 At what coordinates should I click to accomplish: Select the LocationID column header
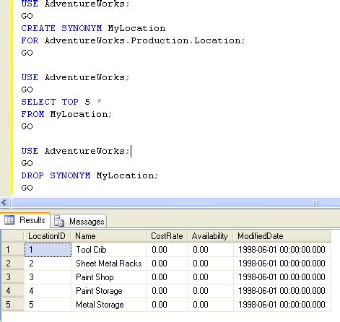[x=47, y=236]
